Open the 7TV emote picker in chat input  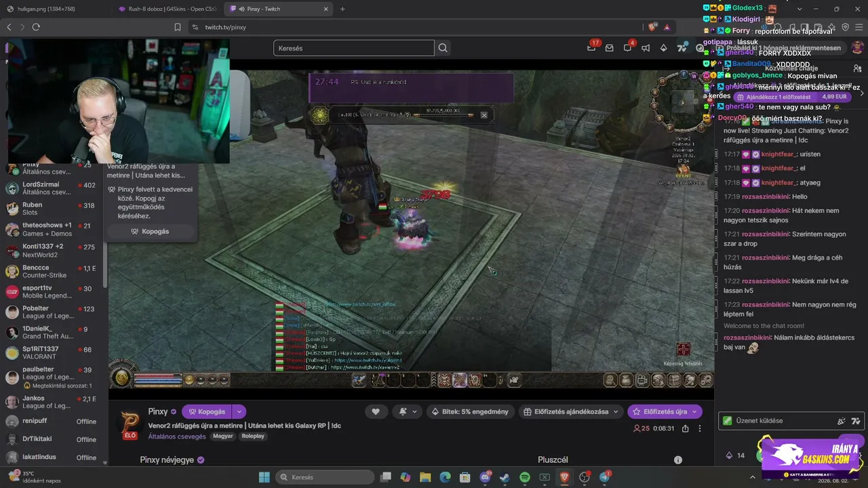click(x=856, y=421)
